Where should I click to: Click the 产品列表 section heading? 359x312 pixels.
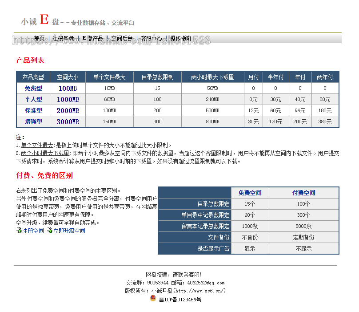30,61
